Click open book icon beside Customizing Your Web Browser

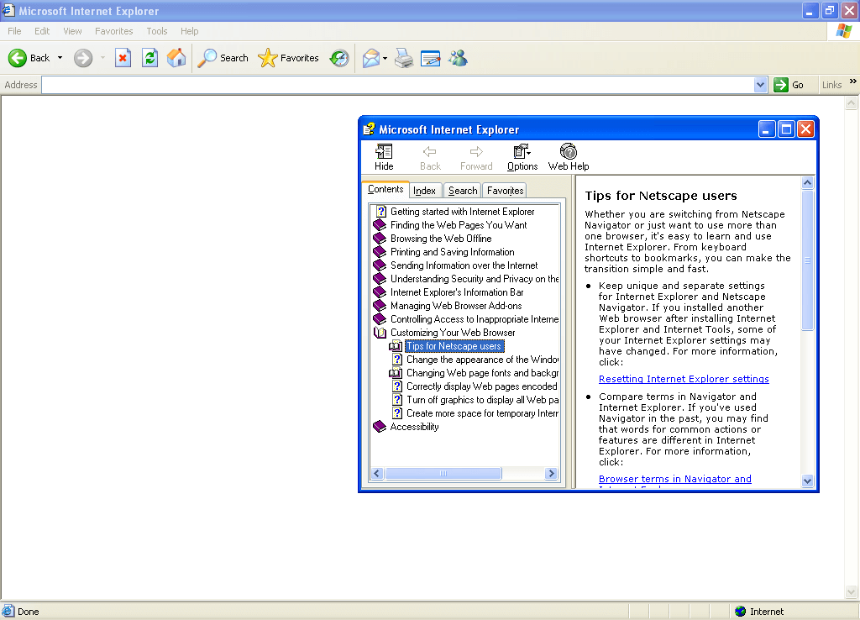tap(380, 333)
